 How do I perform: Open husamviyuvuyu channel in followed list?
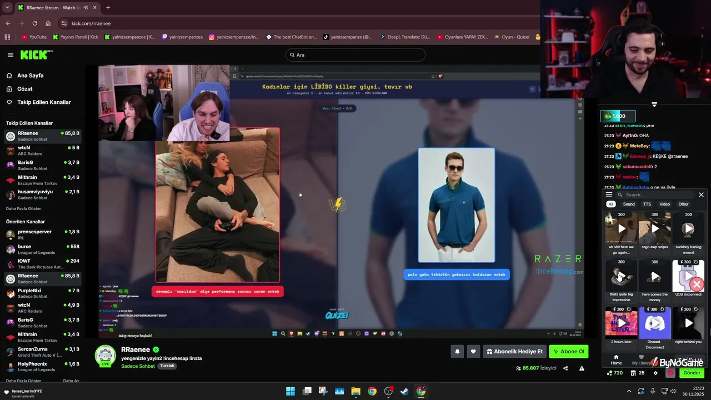coord(42,194)
